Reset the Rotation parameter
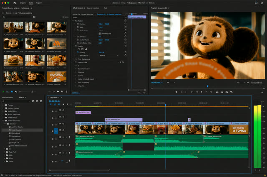 [x=126, y=37]
